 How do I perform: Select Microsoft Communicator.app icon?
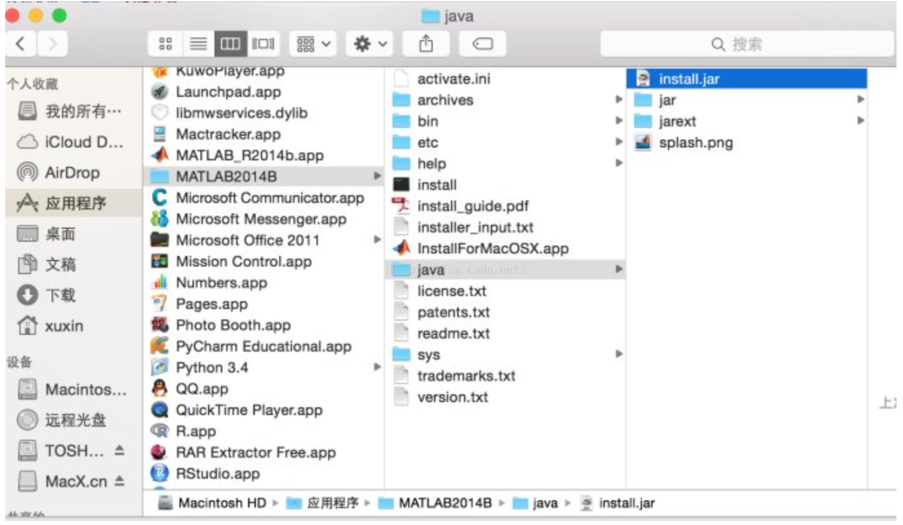pos(159,198)
